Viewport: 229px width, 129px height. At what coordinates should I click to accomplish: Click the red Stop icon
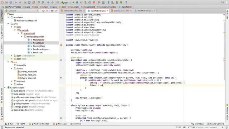coord(94,3)
